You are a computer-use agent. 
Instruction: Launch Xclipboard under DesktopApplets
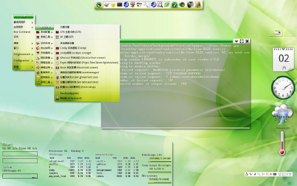pyautogui.click(x=87, y=98)
